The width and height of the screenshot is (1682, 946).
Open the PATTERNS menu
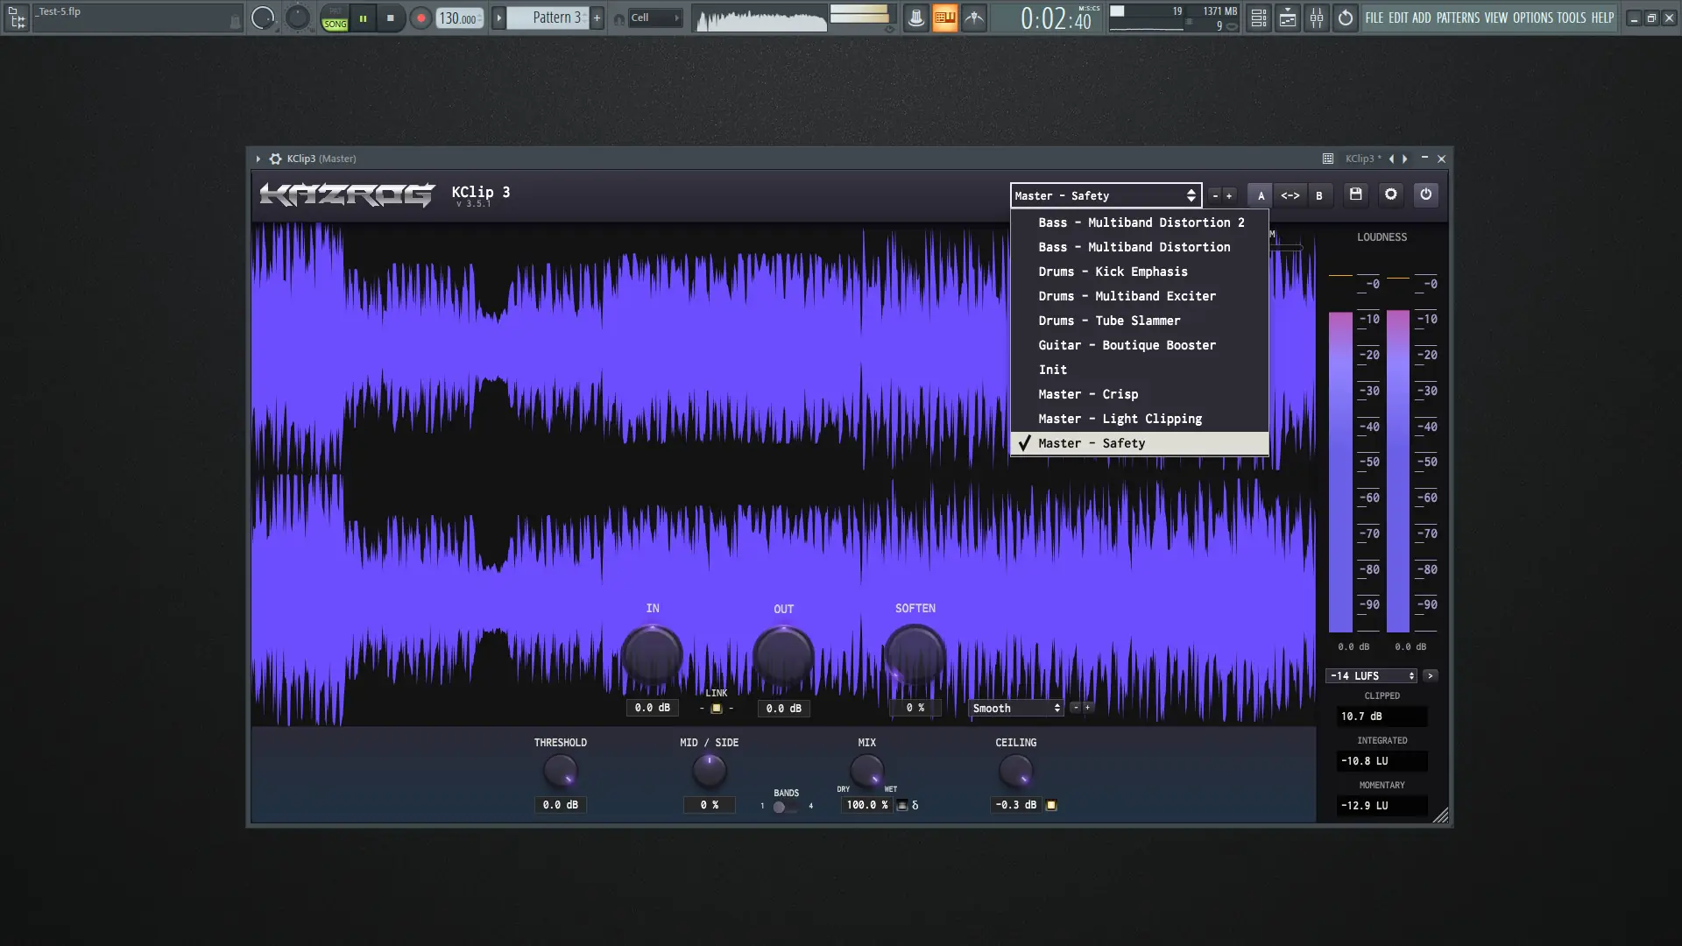point(1457,18)
